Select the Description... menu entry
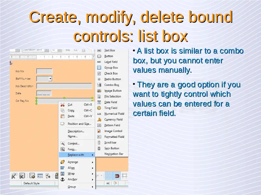261x195 pixels. tap(77, 131)
